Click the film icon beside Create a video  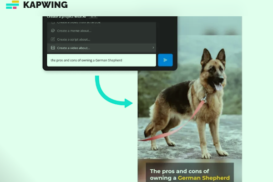tap(53, 48)
